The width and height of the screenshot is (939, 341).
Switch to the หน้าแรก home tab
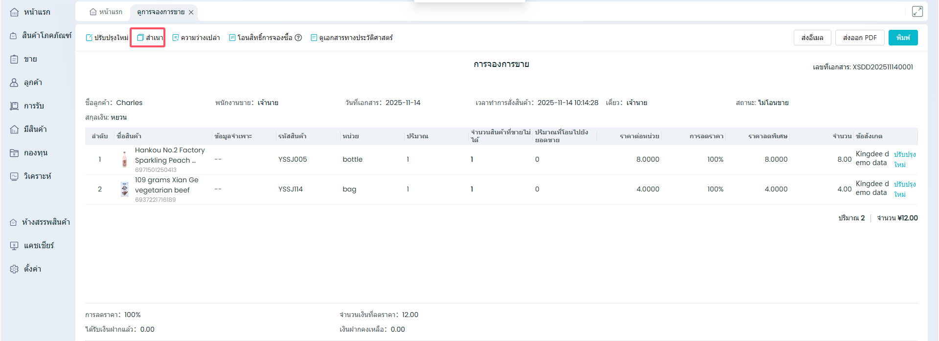pos(106,12)
